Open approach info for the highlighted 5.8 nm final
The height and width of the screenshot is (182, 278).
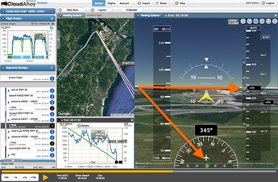click(52, 126)
